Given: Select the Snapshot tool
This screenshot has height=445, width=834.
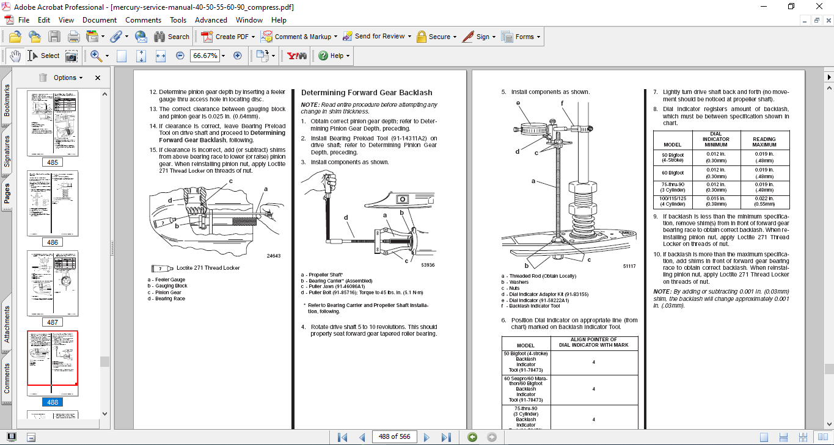Looking at the screenshot, I should (72, 55).
